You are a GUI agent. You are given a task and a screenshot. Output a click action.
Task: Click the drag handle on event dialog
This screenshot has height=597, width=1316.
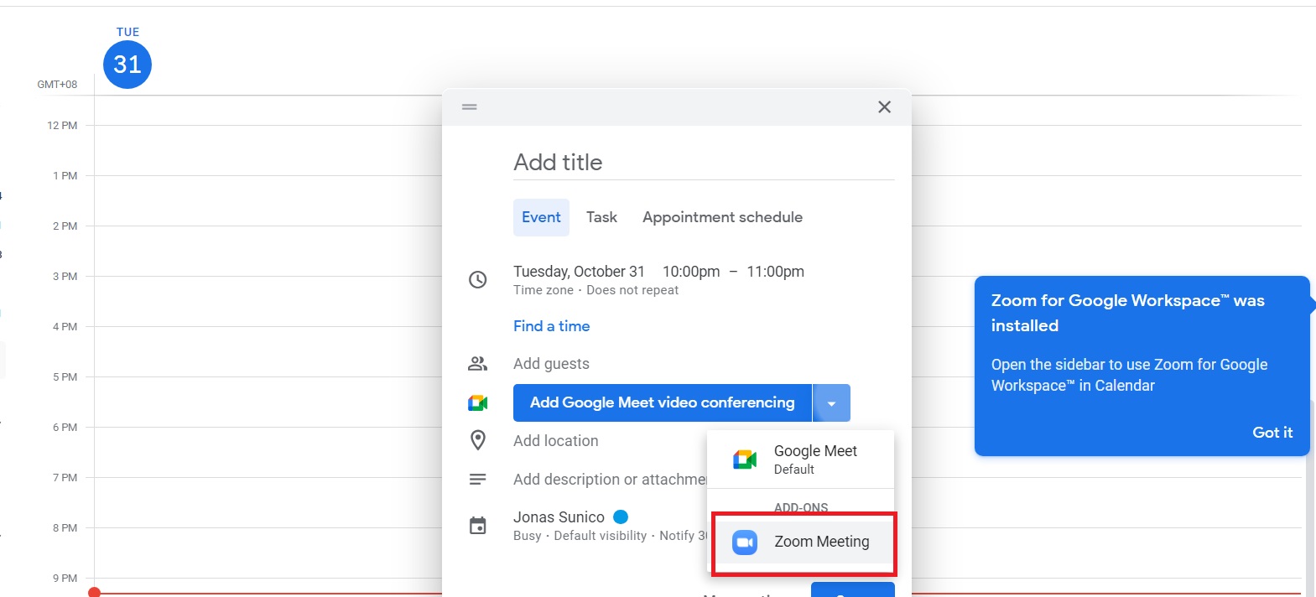[x=470, y=107]
